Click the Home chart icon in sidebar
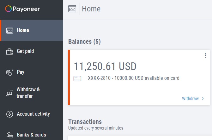The image size is (212, 140). 9,30
